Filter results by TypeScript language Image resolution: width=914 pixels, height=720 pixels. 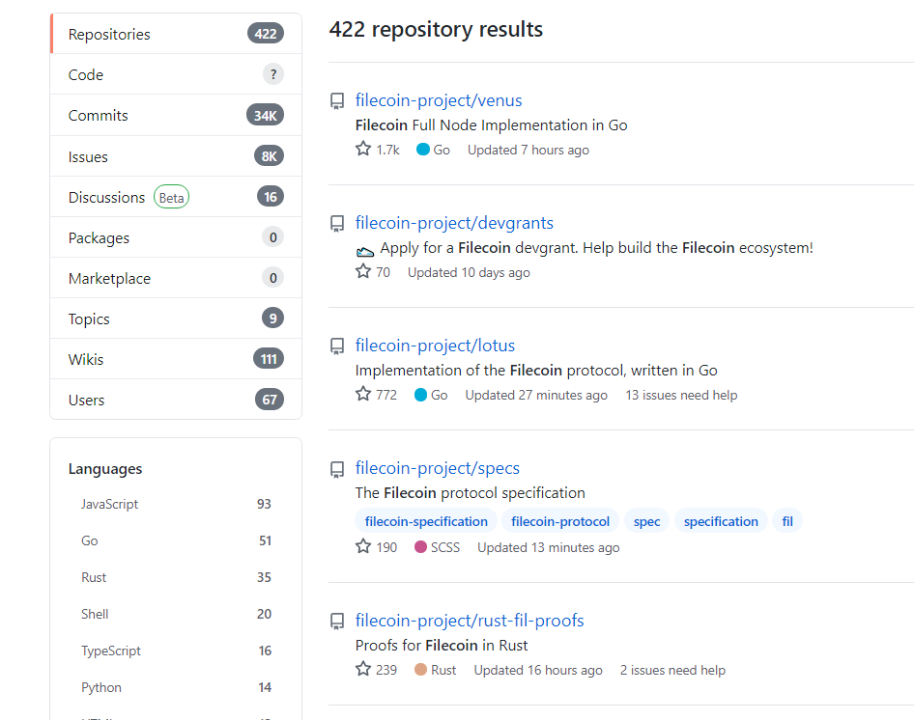coord(176,651)
